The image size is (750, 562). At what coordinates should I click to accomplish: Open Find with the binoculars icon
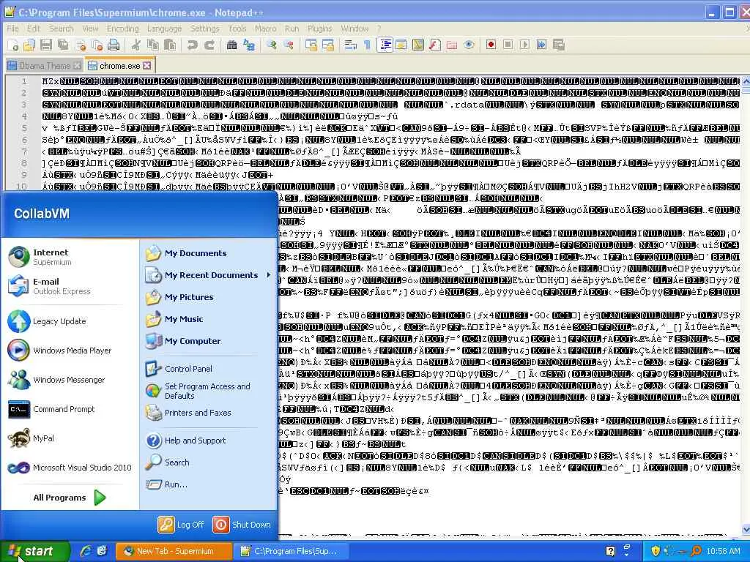pos(232,45)
